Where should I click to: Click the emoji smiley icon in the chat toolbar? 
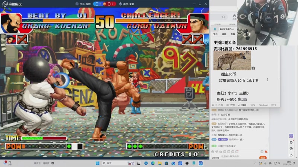click(213, 152)
